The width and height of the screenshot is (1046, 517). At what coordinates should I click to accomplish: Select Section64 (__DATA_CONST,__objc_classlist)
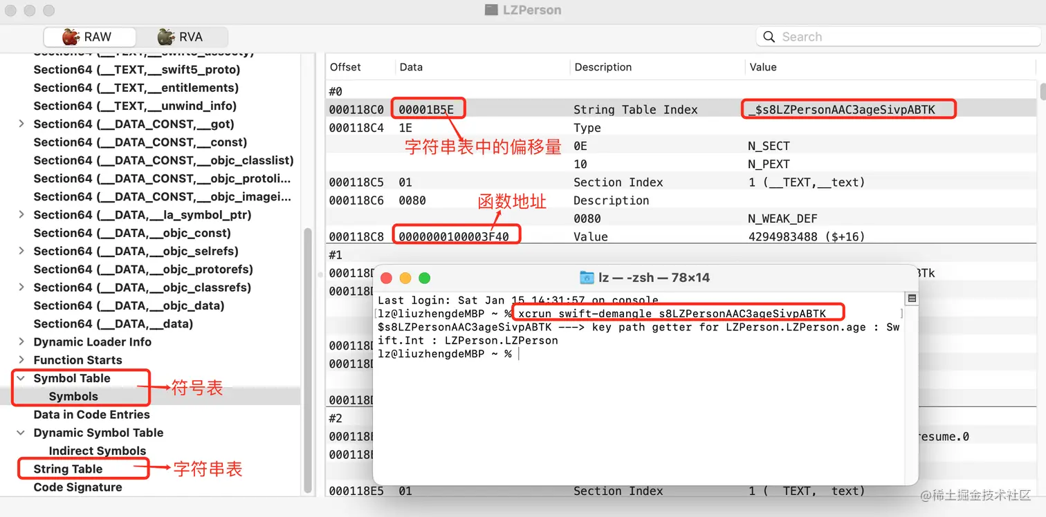[x=164, y=160]
